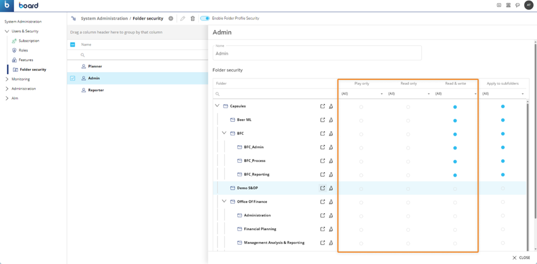Open the Apply to subfolders (All) dropdown

pyautogui.click(x=503, y=94)
